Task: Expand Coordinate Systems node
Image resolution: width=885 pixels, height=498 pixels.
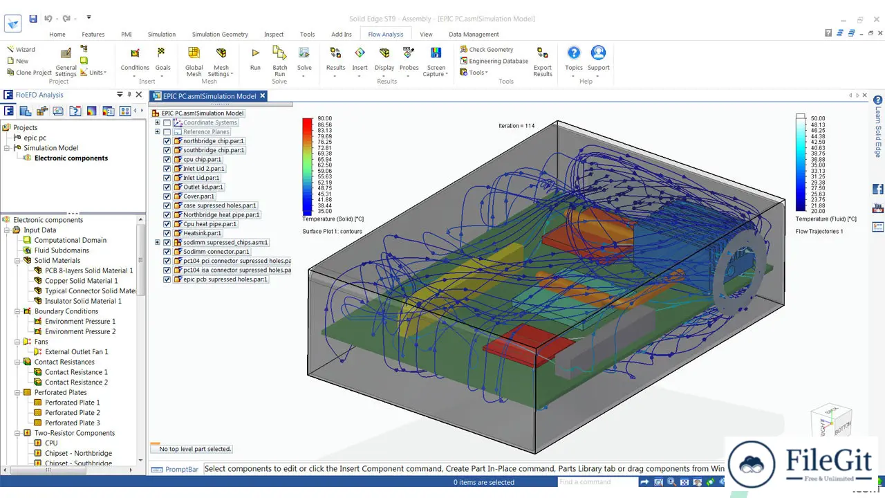Action: (x=158, y=122)
